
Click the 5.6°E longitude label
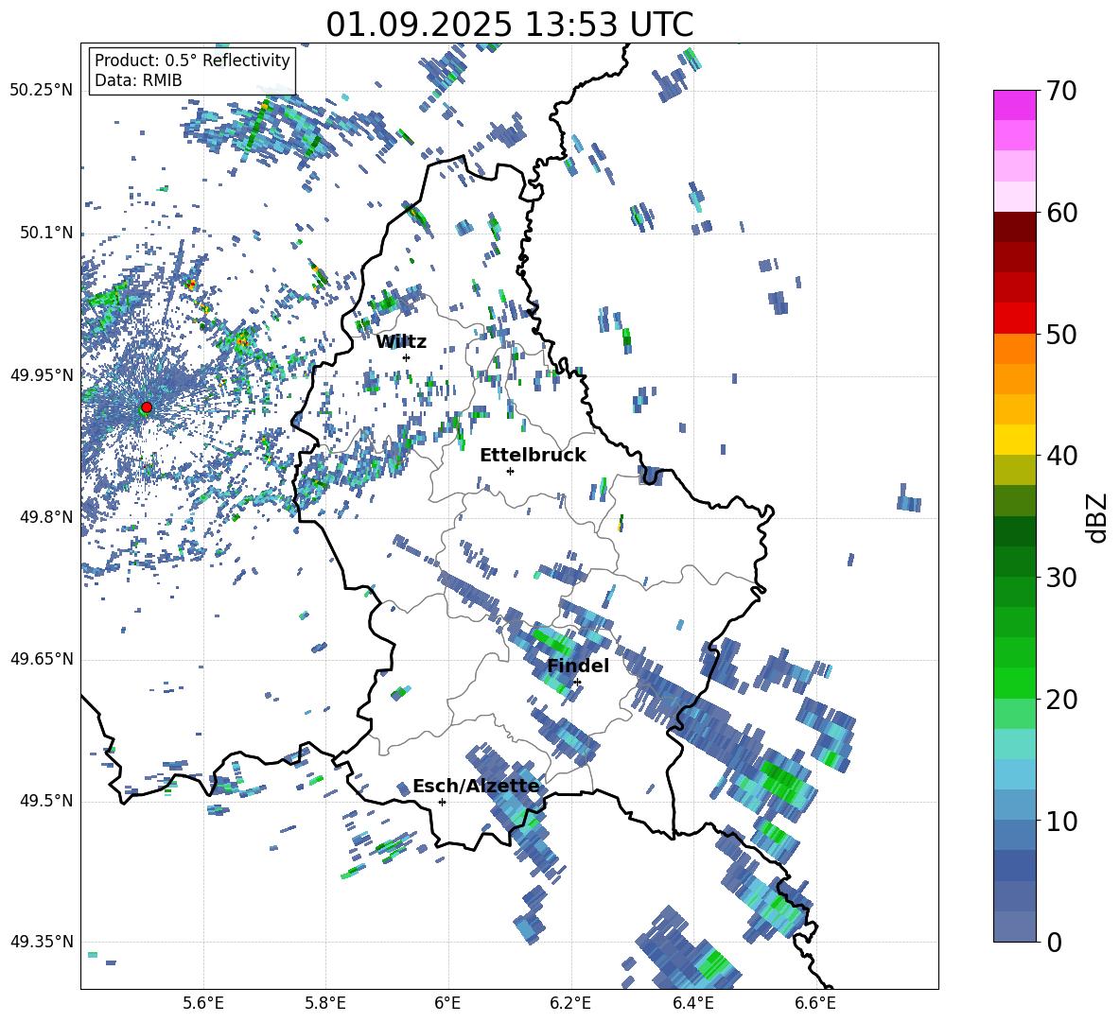click(x=203, y=1003)
